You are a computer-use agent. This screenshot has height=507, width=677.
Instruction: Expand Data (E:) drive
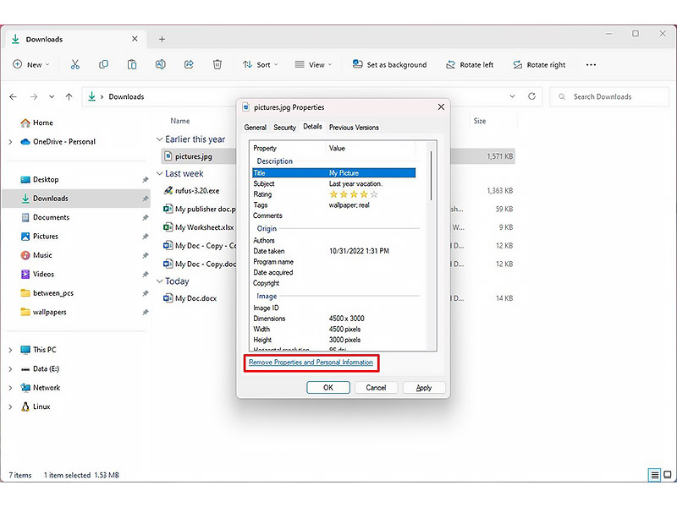pyautogui.click(x=10, y=369)
